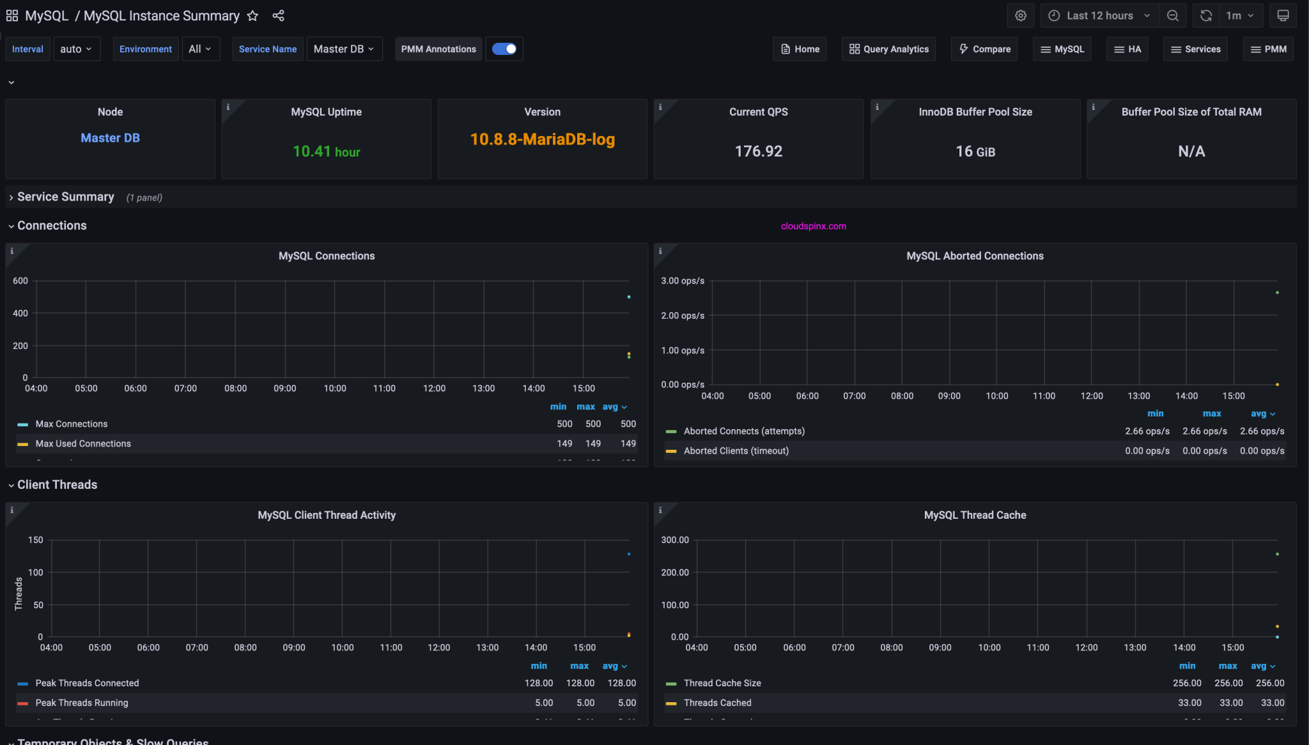Disable the PMM Annotations toggle
This screenshot has height=745, width=1309.
(x=504, y=49)
